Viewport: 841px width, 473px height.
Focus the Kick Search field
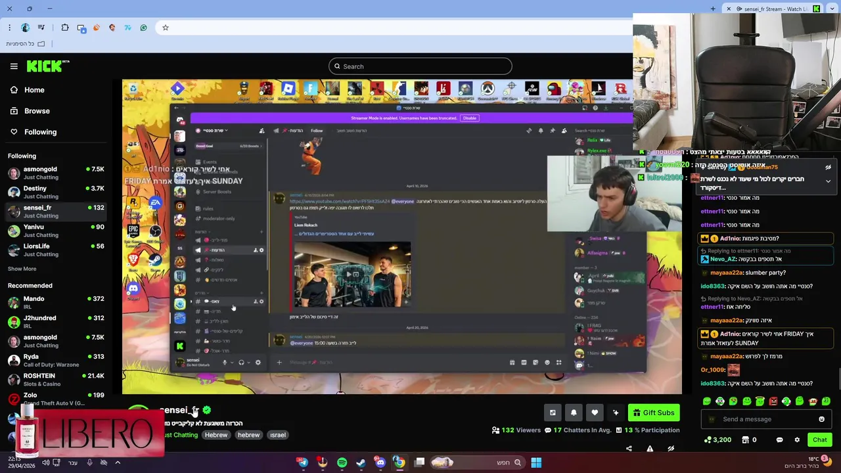[420, 66]
